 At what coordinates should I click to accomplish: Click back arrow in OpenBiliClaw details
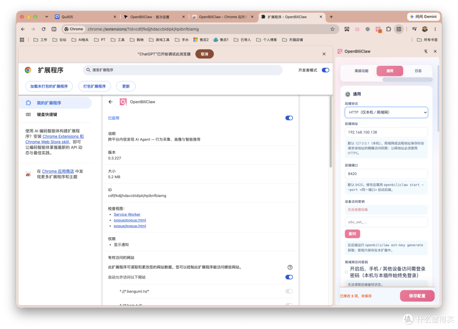click(110, 102)
